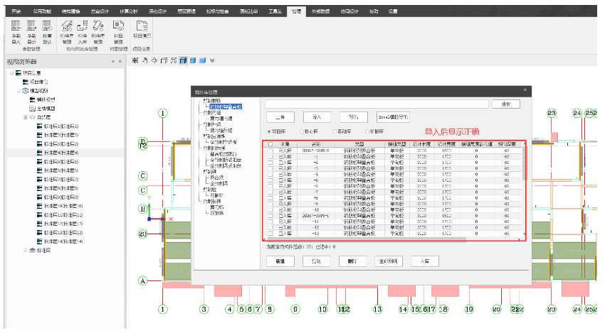605x333 pixels.
Task: Click first icon in the view toolbar
Action: tap(135, 61)
